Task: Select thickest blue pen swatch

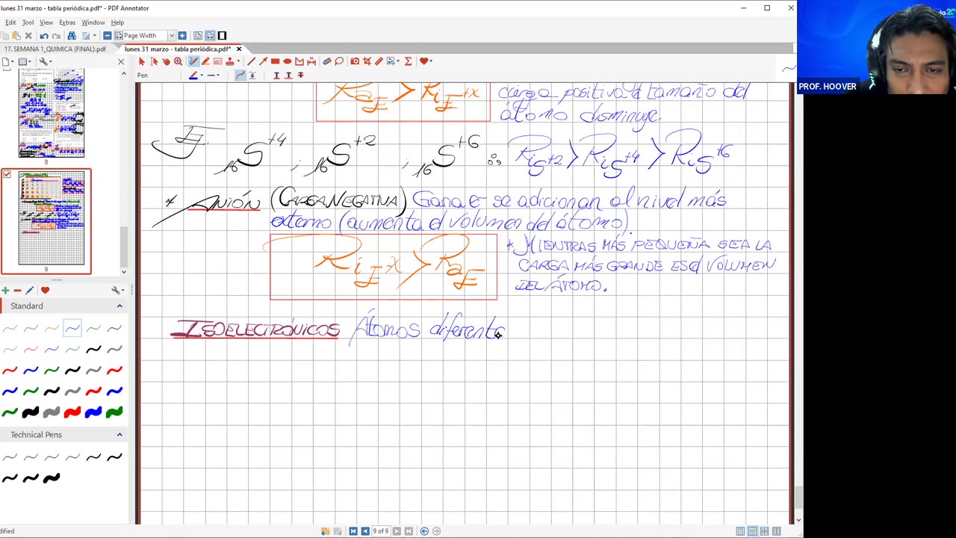Action: pos(93,412)
